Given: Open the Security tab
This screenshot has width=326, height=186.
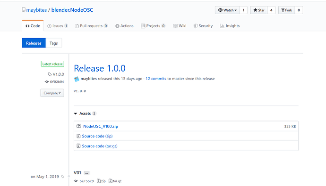Looking at the screenshot, I should [x=203, y=26].
